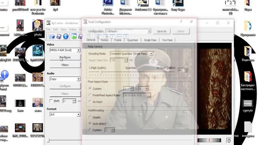Show video information with blue info icon
The image size is (259, 145).
click(x=66, y=36)
